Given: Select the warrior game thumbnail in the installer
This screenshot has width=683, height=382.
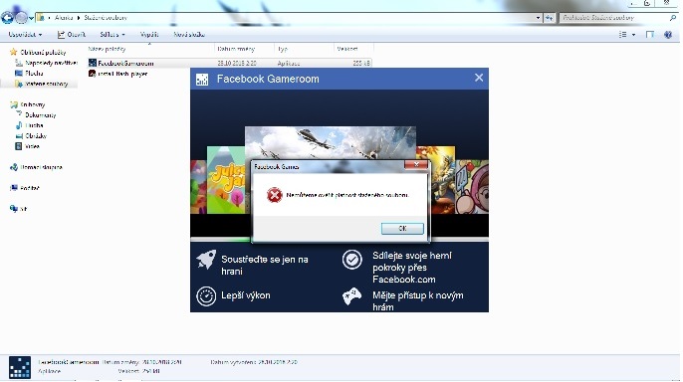Looking at the screenshot, I should (436, 180).
